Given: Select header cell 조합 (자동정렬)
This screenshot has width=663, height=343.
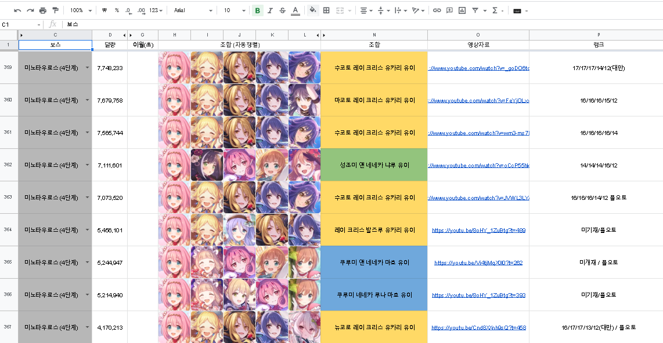Looking at the screenshot, I should pos(239,45).
